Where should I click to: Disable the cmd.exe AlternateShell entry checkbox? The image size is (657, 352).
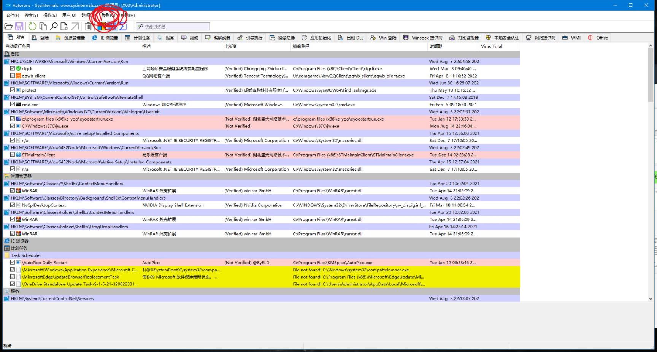coord(13,105)
